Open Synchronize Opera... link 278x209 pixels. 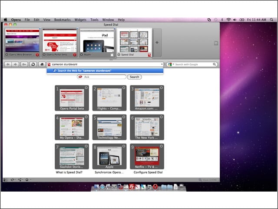click(109, 172)
